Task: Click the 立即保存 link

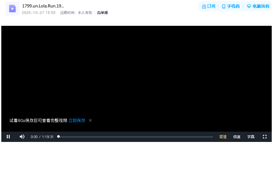Action: (x=77, y=121)
